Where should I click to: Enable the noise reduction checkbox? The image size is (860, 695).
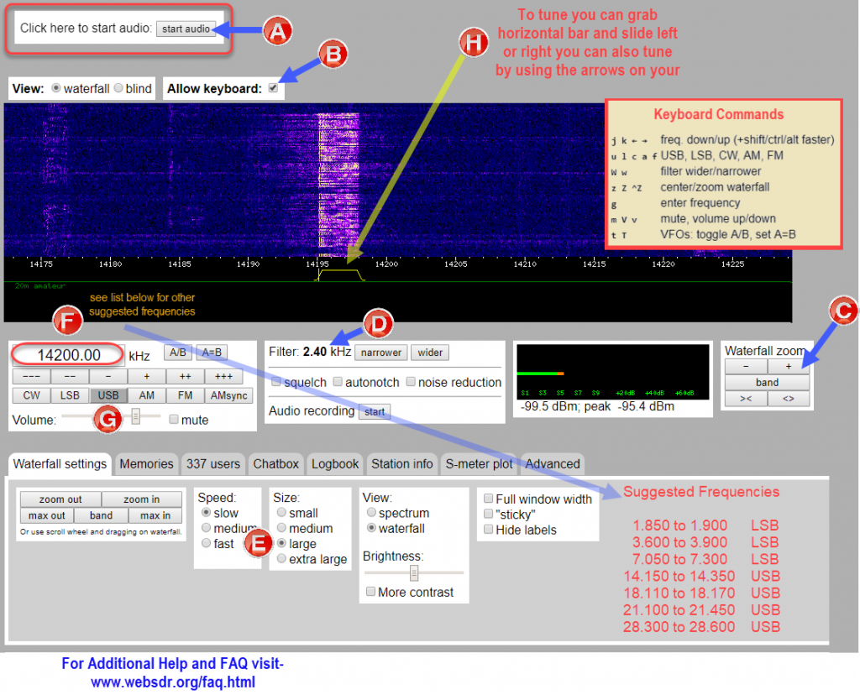(x=410, y=381)
